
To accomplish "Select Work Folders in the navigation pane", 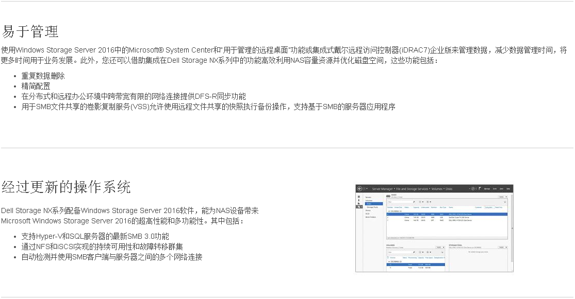I will click(x=370, y=217).
